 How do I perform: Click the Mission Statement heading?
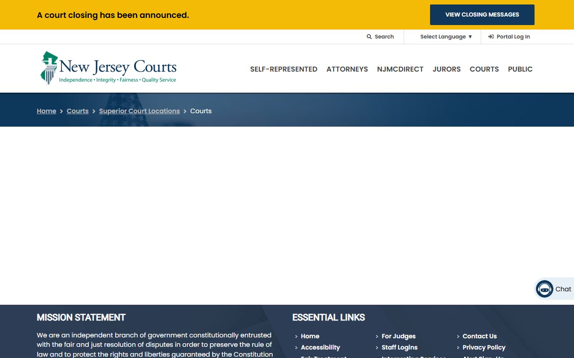pyautogui.click(x=81, y=318)
